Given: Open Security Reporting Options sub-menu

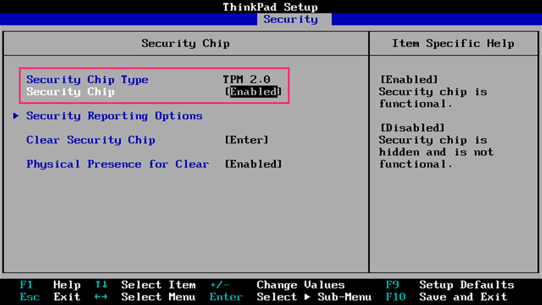Looking at the screenshot, I should point(114,116).
